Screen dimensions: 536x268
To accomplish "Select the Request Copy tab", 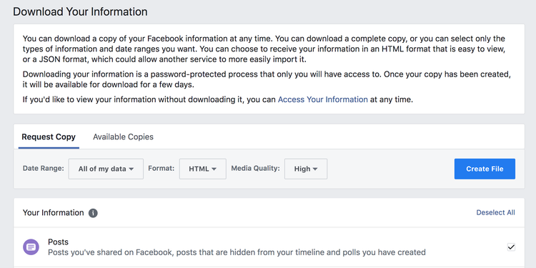I will click(x=49, y=137).
